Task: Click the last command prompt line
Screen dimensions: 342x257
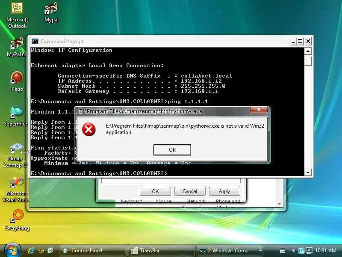Action: 99,173
